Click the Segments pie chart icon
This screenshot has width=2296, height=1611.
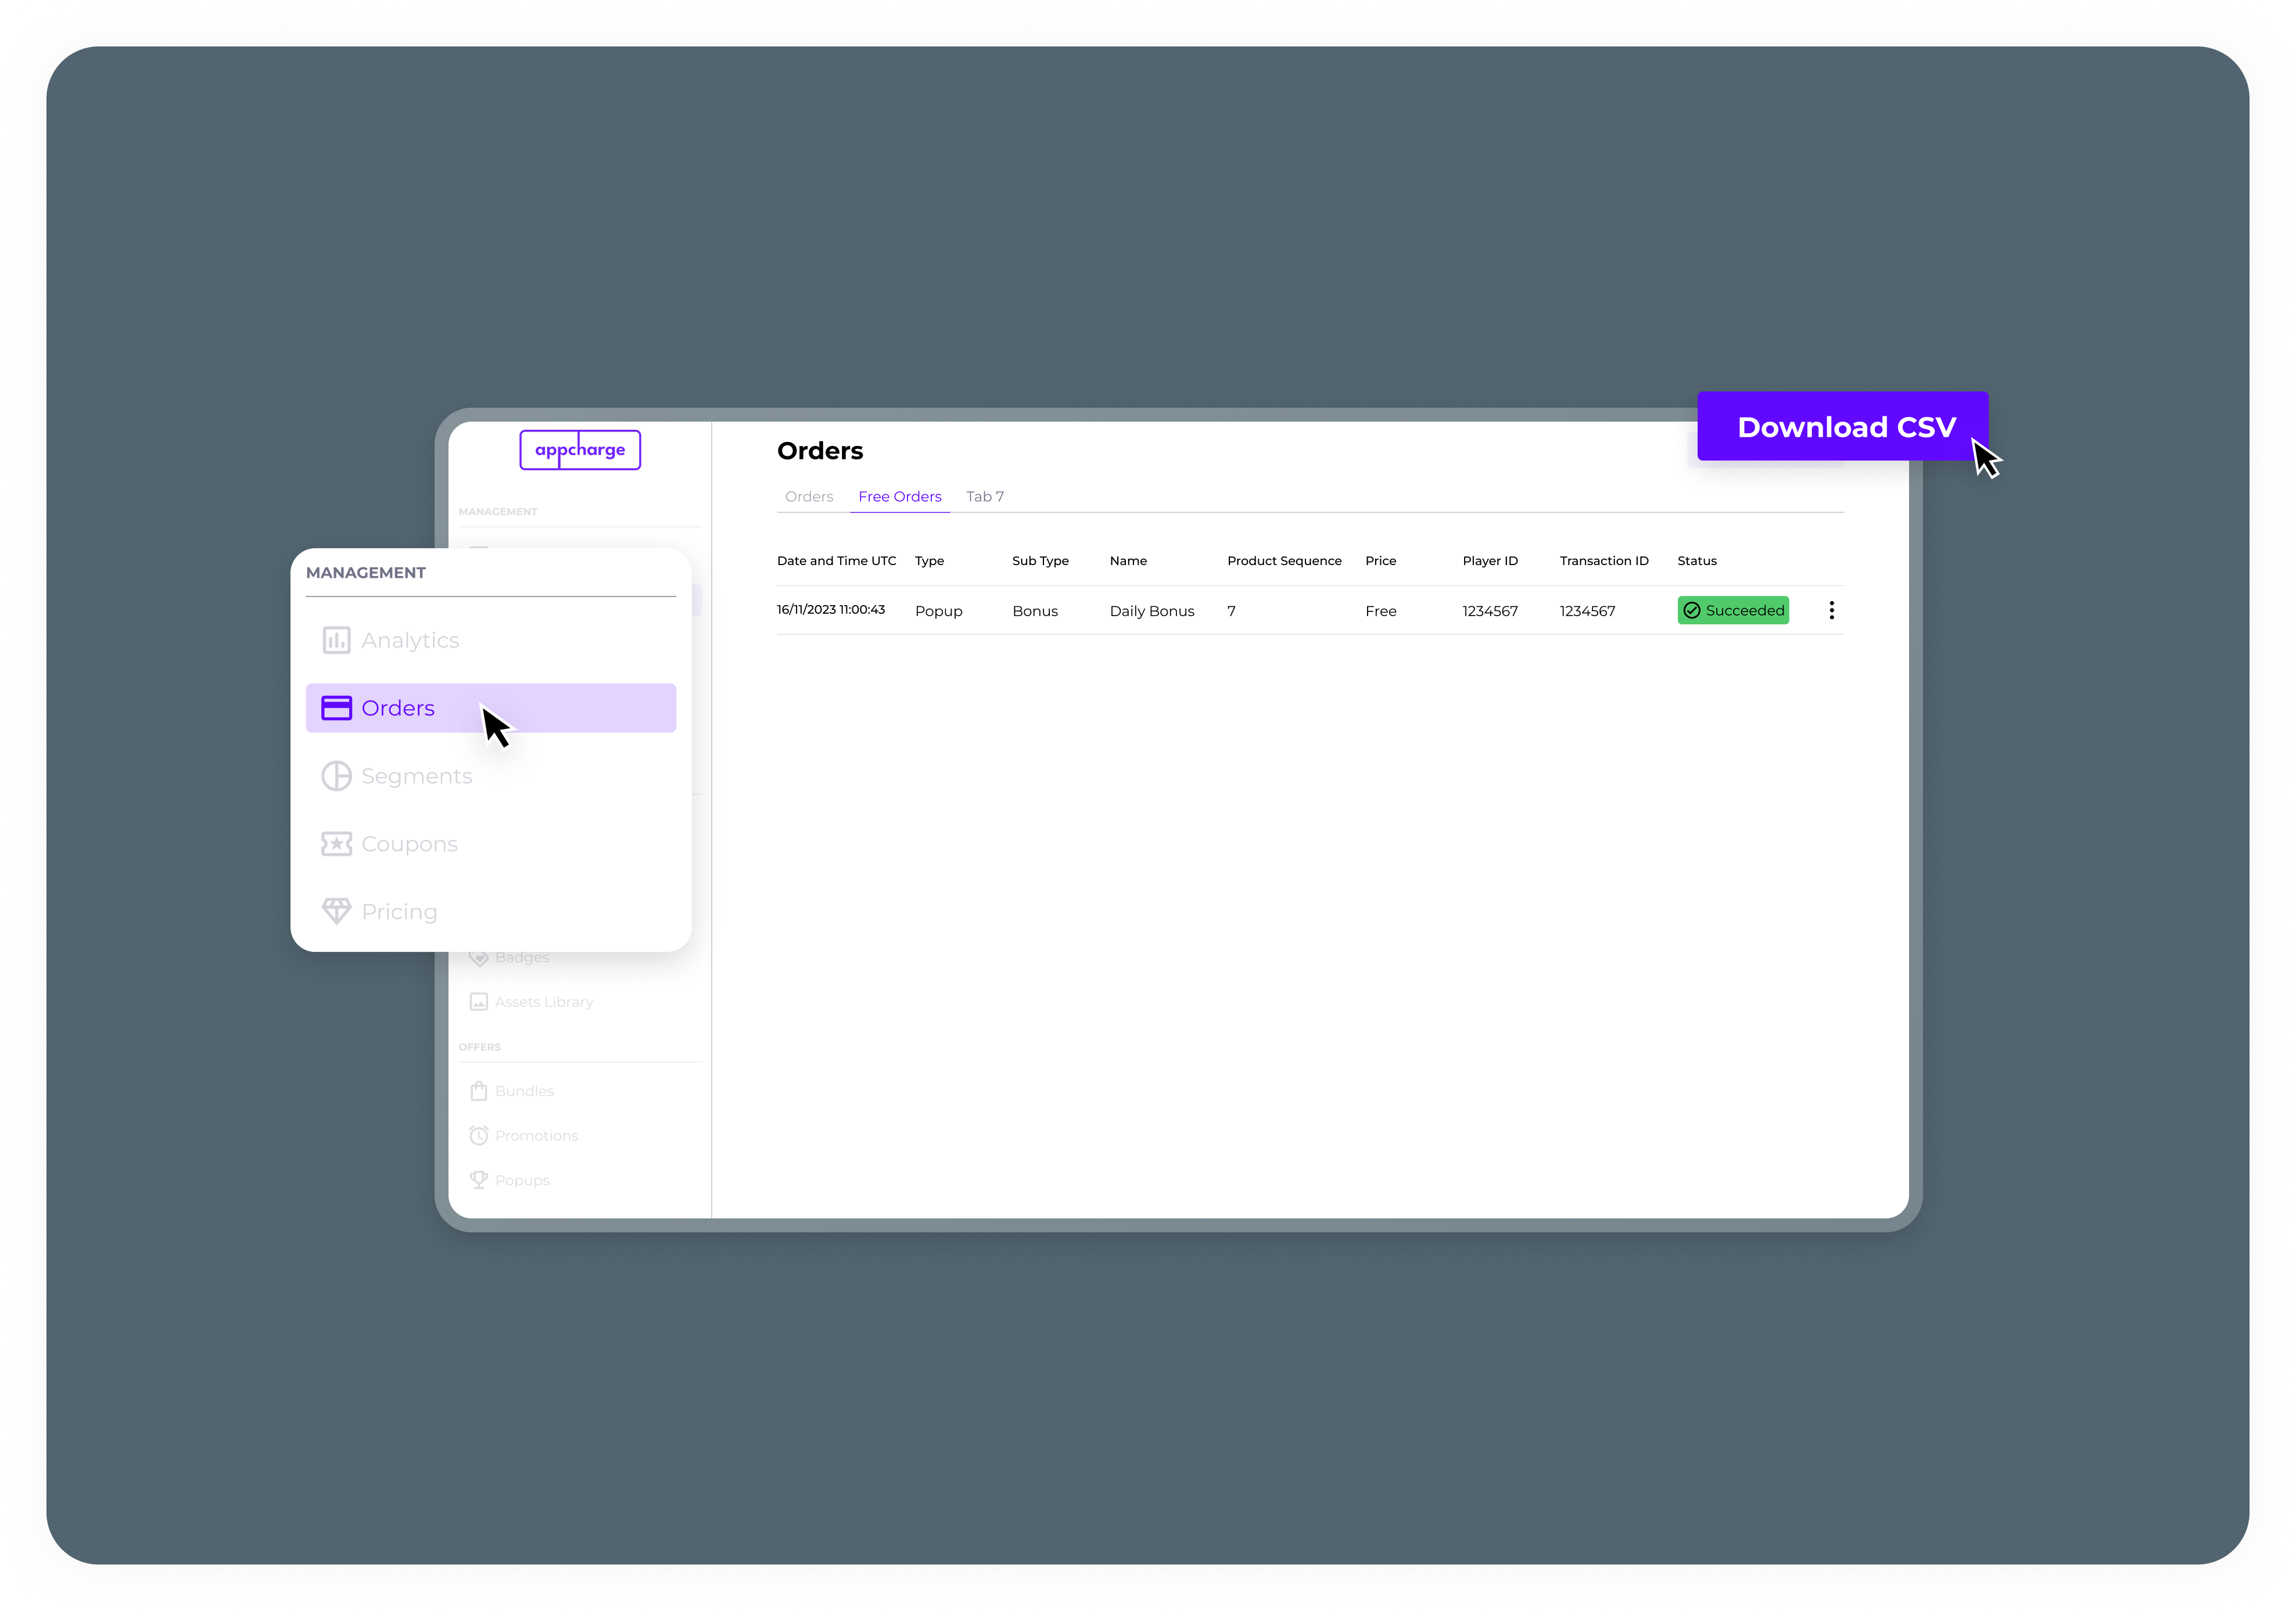[x=336, y=775]
